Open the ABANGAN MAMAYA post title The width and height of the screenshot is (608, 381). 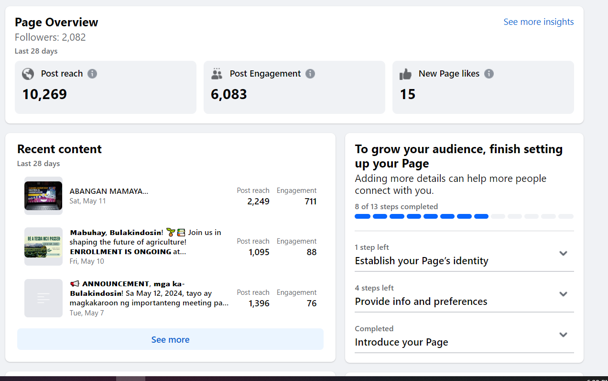109,191
